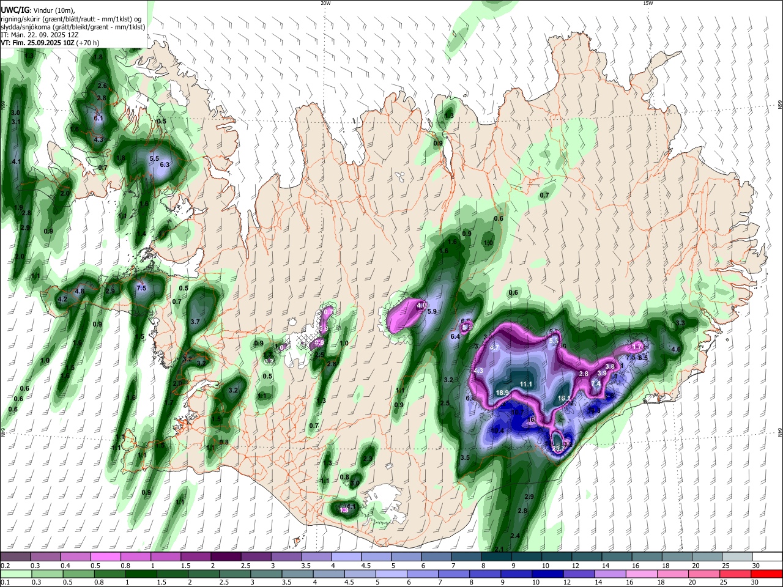
Task: Pick the dusky mauve 0.2 swatch in top legend row
Action: pyautogui.click(x=16, y=557)
